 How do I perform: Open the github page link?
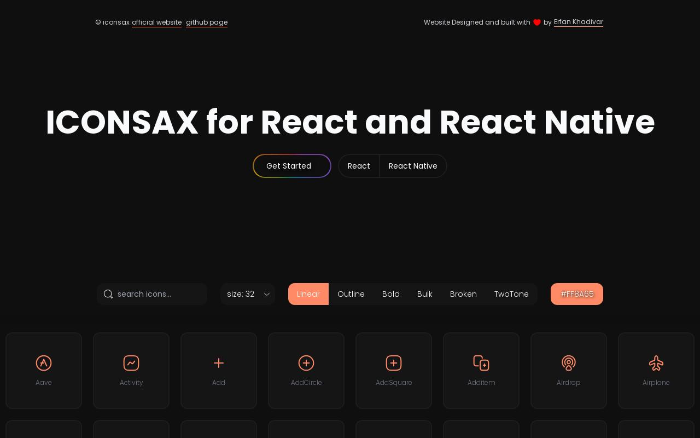click(207, 22)
